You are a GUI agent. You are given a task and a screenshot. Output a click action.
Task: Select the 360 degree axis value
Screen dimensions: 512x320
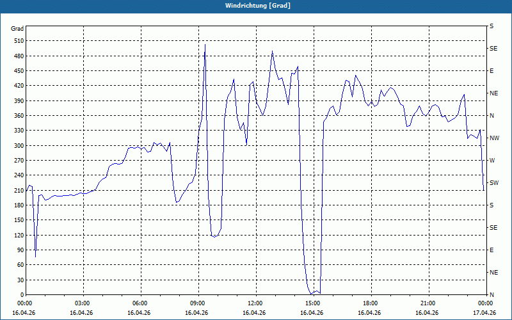coord(19,116)
